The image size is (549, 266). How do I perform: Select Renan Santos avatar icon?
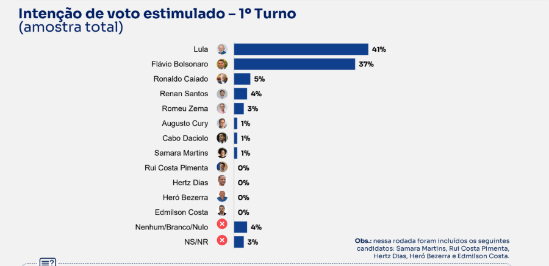point(222,94)
